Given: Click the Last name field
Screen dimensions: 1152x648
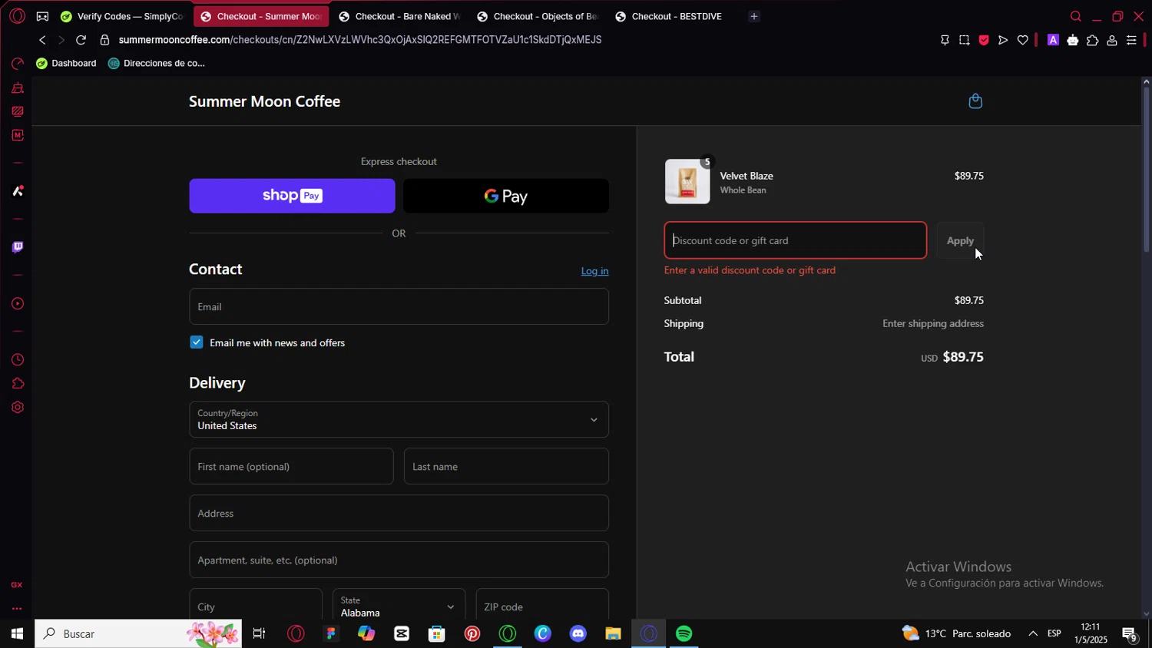Looking at the screenshot, I should point(506,466).
